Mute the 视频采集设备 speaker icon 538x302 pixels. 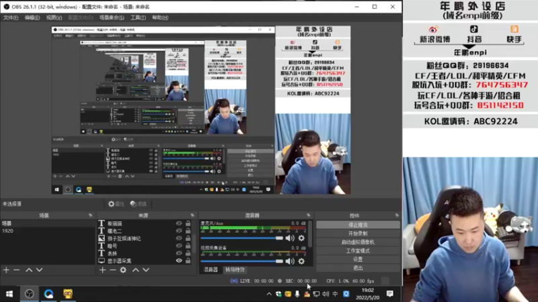tap(290, 261)
